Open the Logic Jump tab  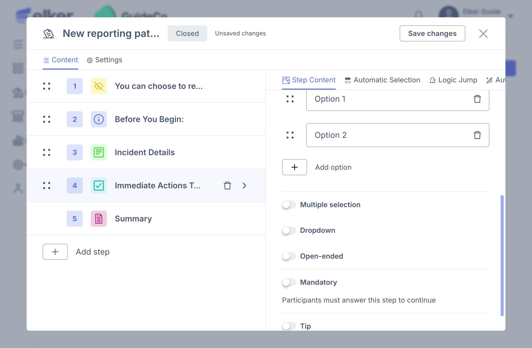[453, 80]
